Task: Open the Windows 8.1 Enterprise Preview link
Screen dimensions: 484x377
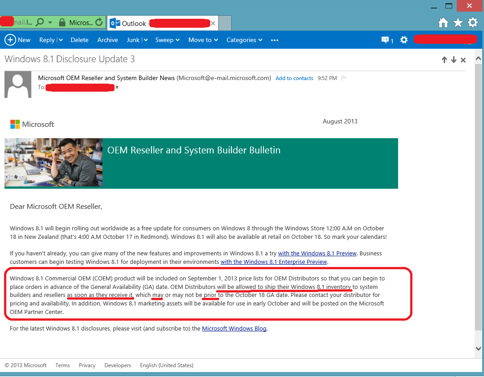Action: click(x=273, y=262)
